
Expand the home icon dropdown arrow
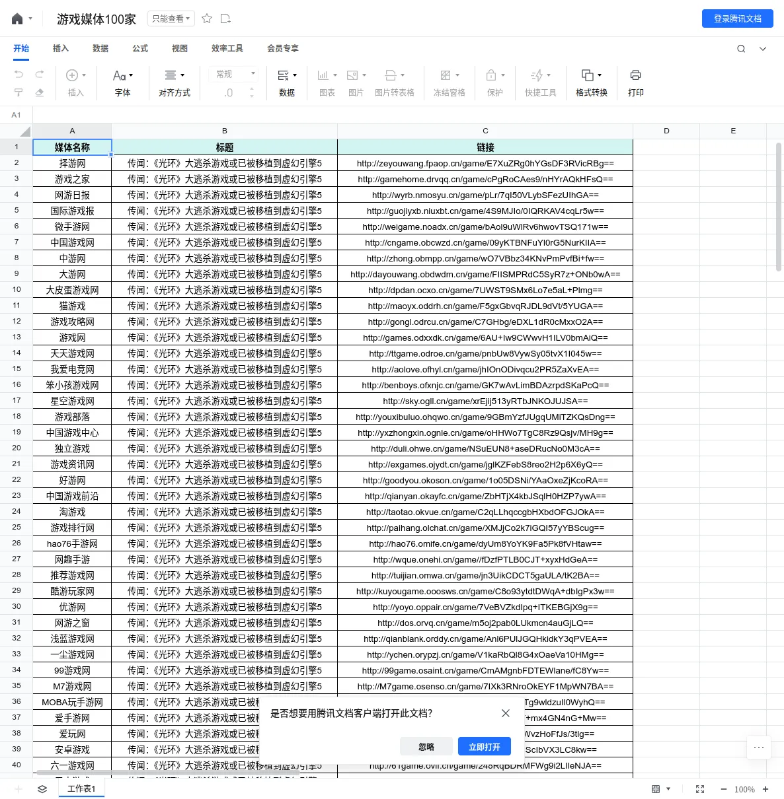[x=30, y=18]
